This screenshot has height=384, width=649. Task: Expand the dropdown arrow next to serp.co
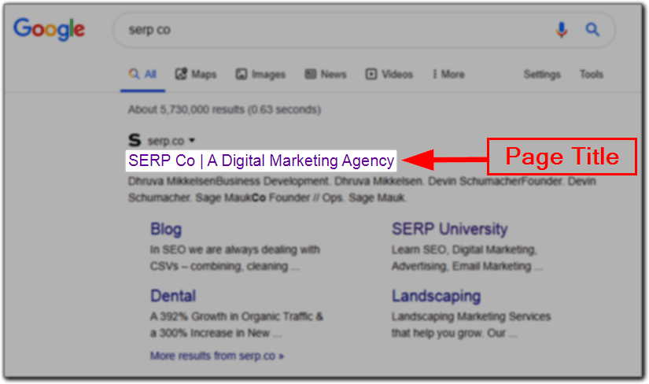(x=192, y=140)
